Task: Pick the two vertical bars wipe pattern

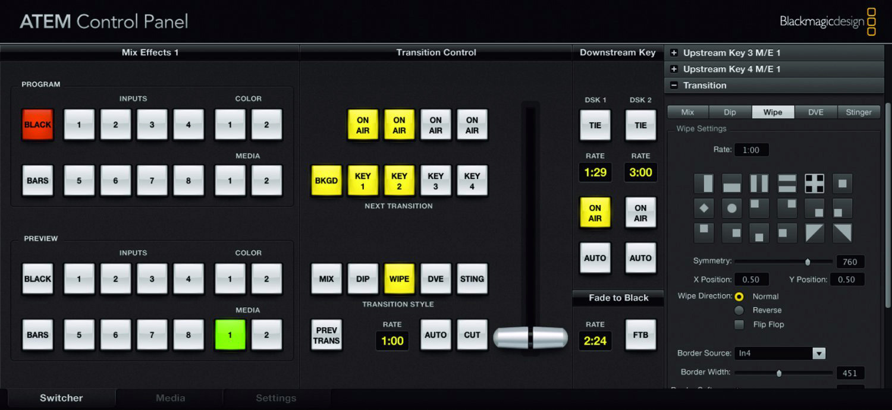Action: tap(759, 184)
